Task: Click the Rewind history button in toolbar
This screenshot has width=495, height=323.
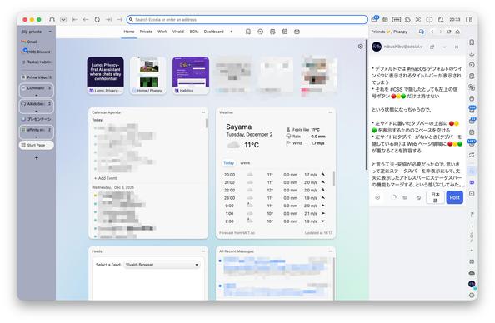Action: 74,19
